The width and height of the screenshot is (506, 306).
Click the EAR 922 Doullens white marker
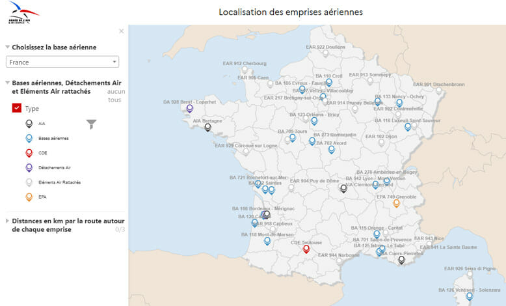(x=326, y=53)
